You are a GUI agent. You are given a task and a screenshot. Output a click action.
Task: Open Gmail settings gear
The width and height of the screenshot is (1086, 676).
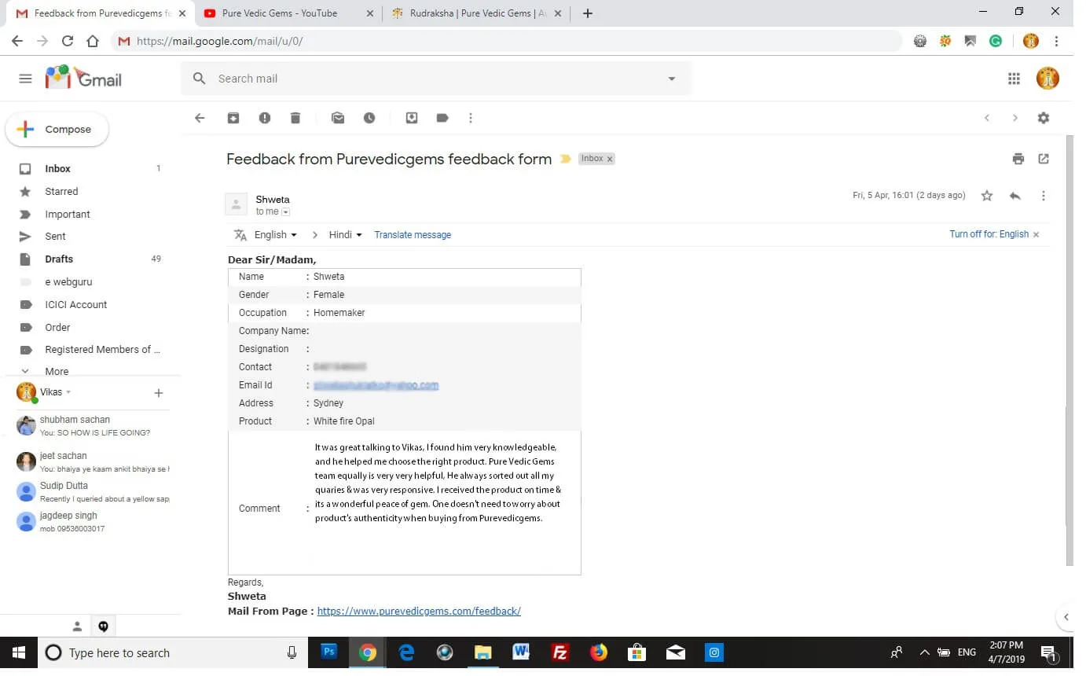point(1044,118)
